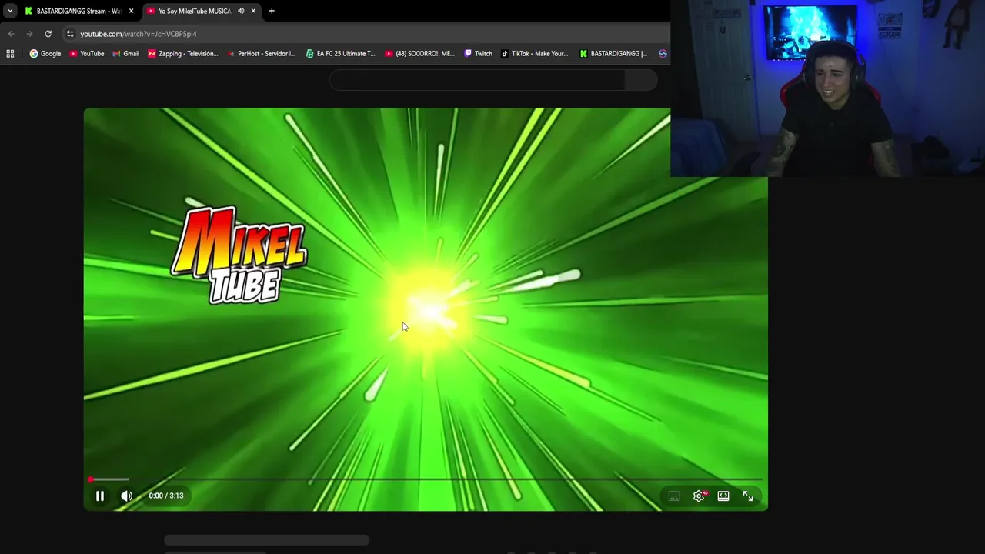
Task: Enter fullscreen on the video player
Action: [x=748, y=496]
